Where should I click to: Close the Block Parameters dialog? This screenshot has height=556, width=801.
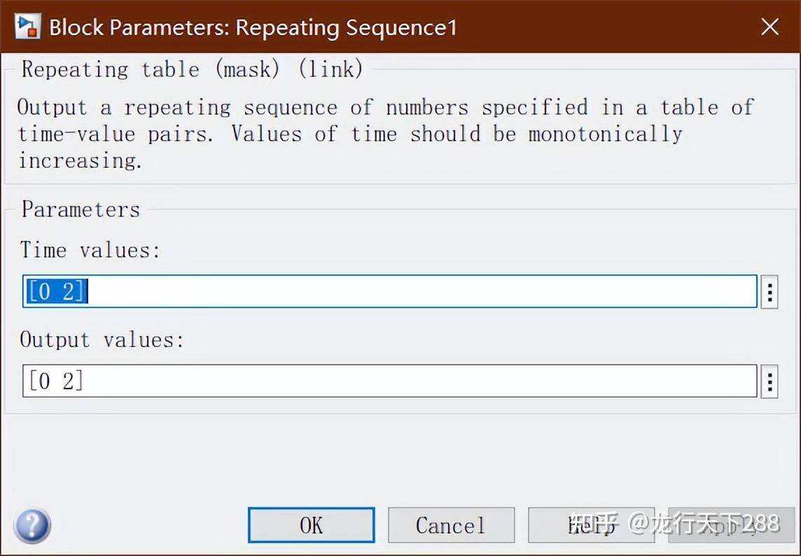click(769, 27)
